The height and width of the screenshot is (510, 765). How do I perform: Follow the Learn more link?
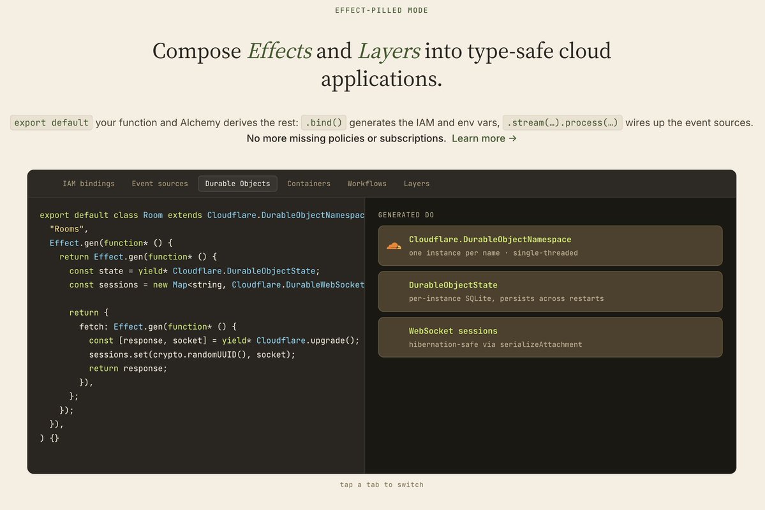point(484,138)
